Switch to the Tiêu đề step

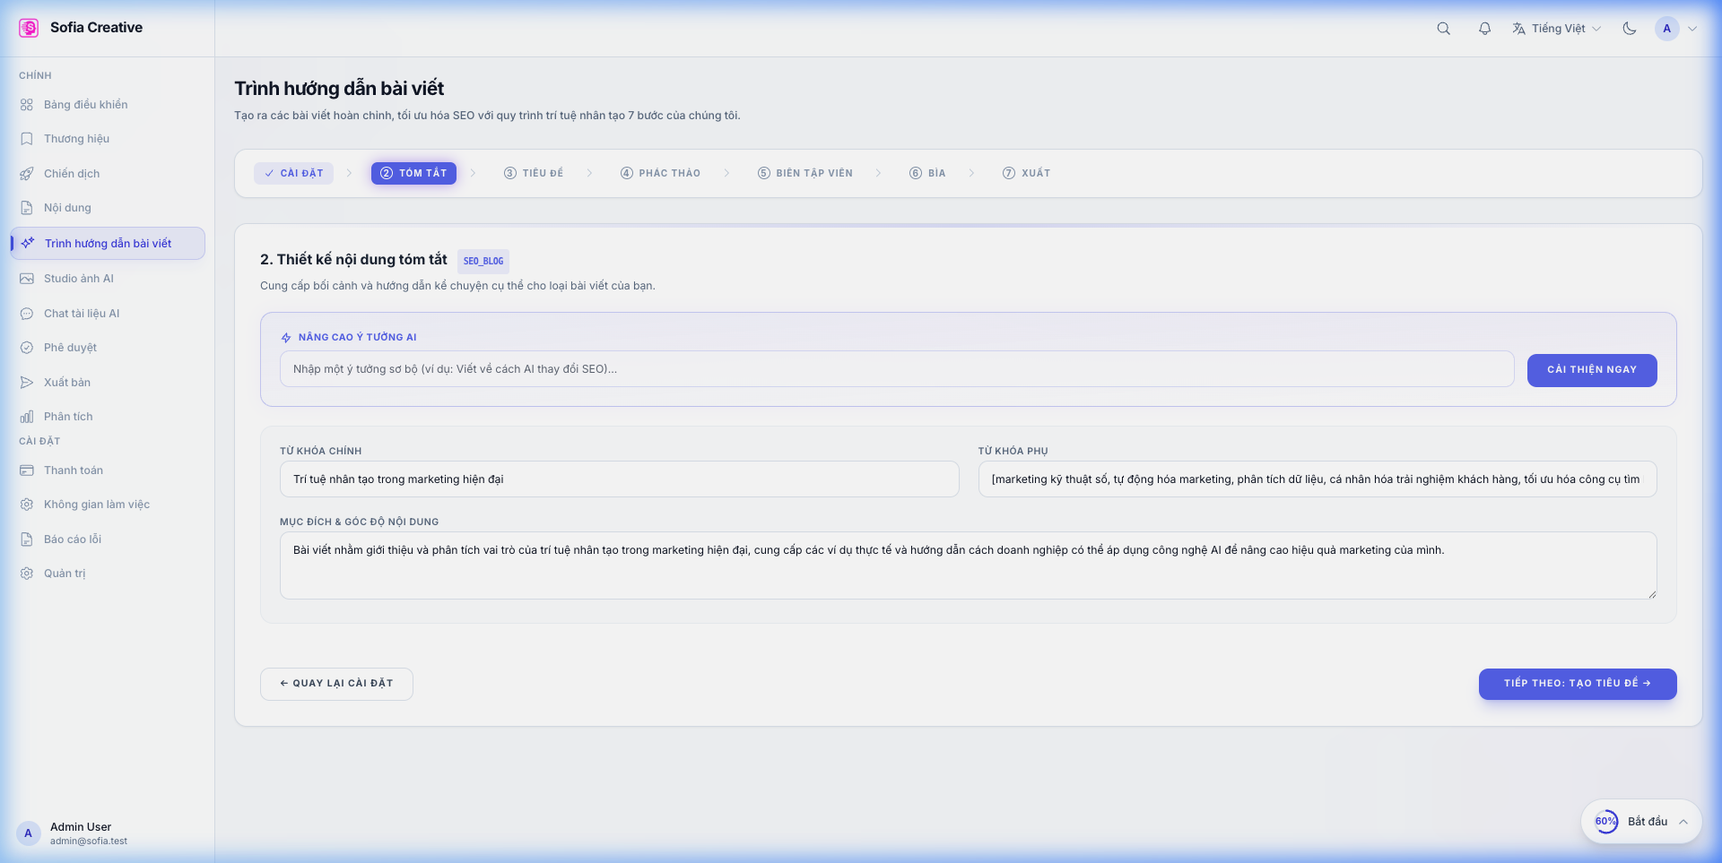534,173
